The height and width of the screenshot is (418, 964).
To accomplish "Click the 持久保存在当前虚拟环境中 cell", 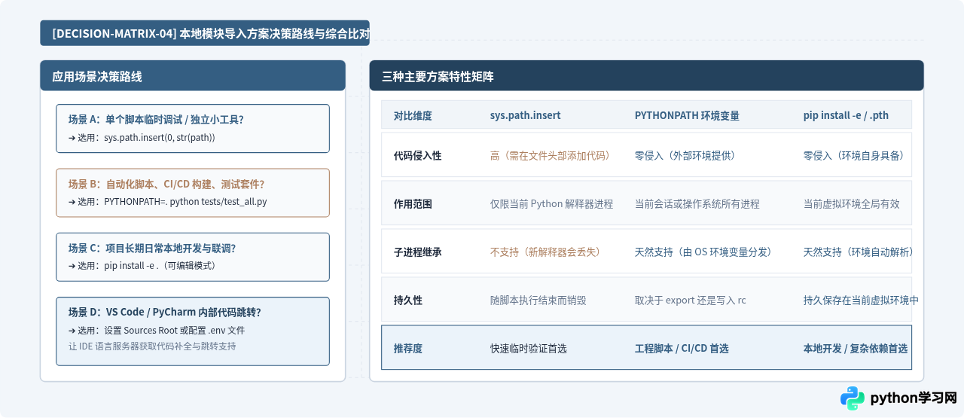I will pos(861,301).
